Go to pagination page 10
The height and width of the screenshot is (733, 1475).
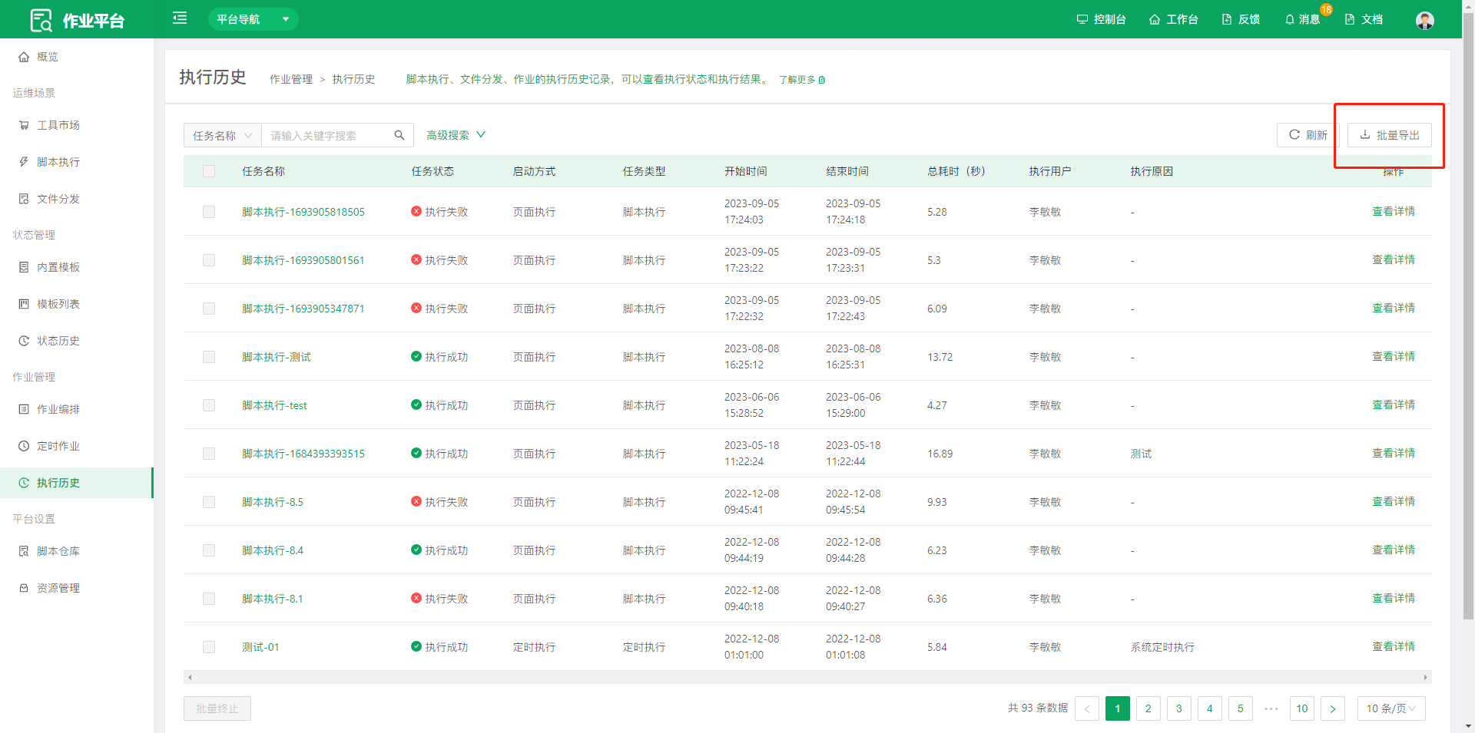pyautogui.click(x=1302, y=708)
